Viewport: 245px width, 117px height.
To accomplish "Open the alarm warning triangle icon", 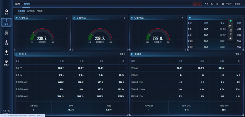I will point(212,4).
